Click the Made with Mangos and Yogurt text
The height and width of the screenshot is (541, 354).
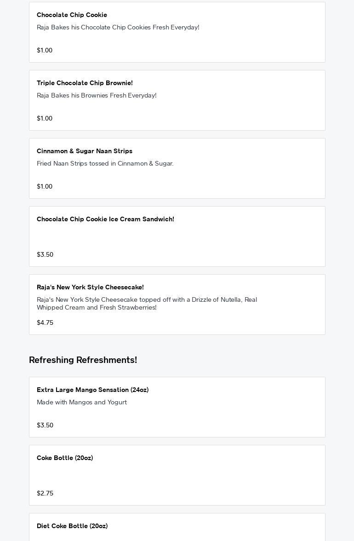(82, 403)
